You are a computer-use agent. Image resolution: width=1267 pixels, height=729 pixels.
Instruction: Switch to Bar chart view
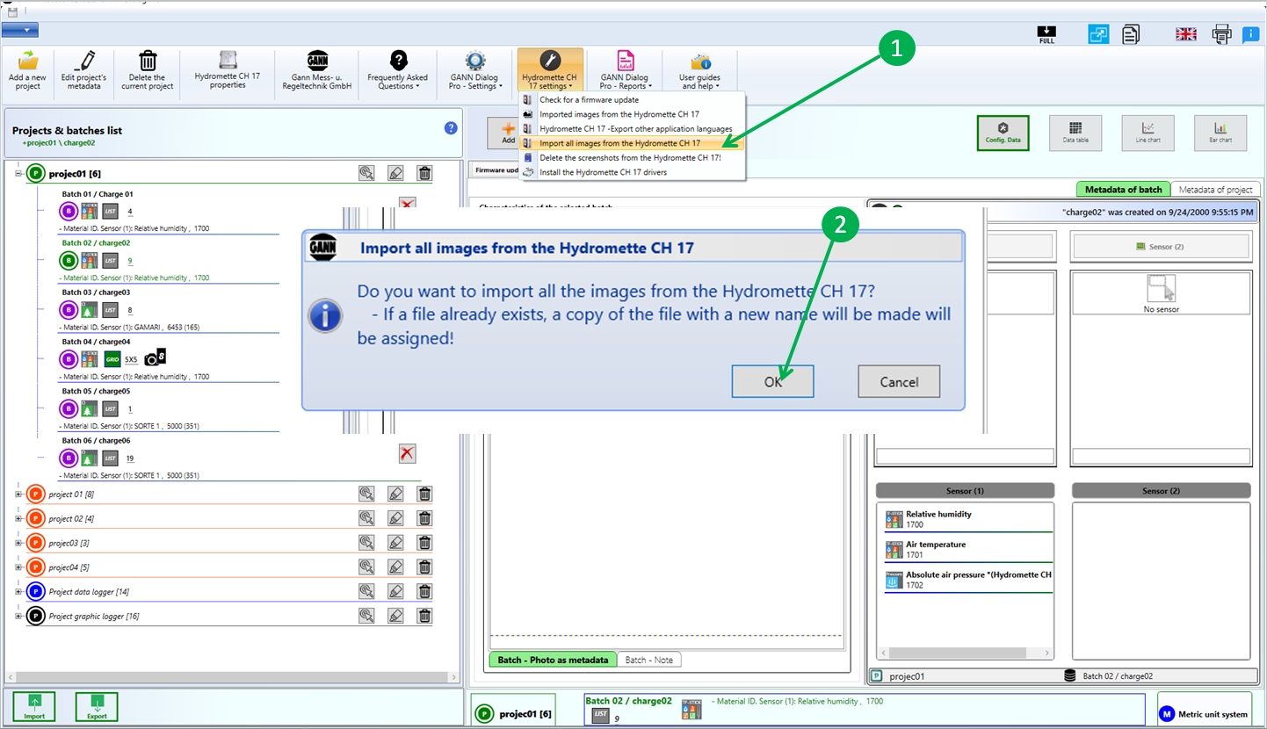pyautogui.click(x=1220, y=133)
